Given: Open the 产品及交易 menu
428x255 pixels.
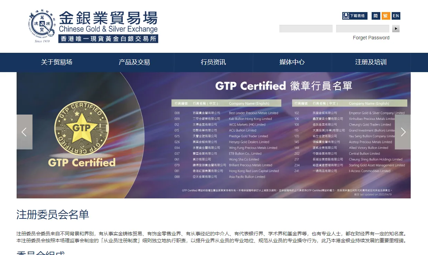Looking at the screenshot, I should (x=134, y=62).
